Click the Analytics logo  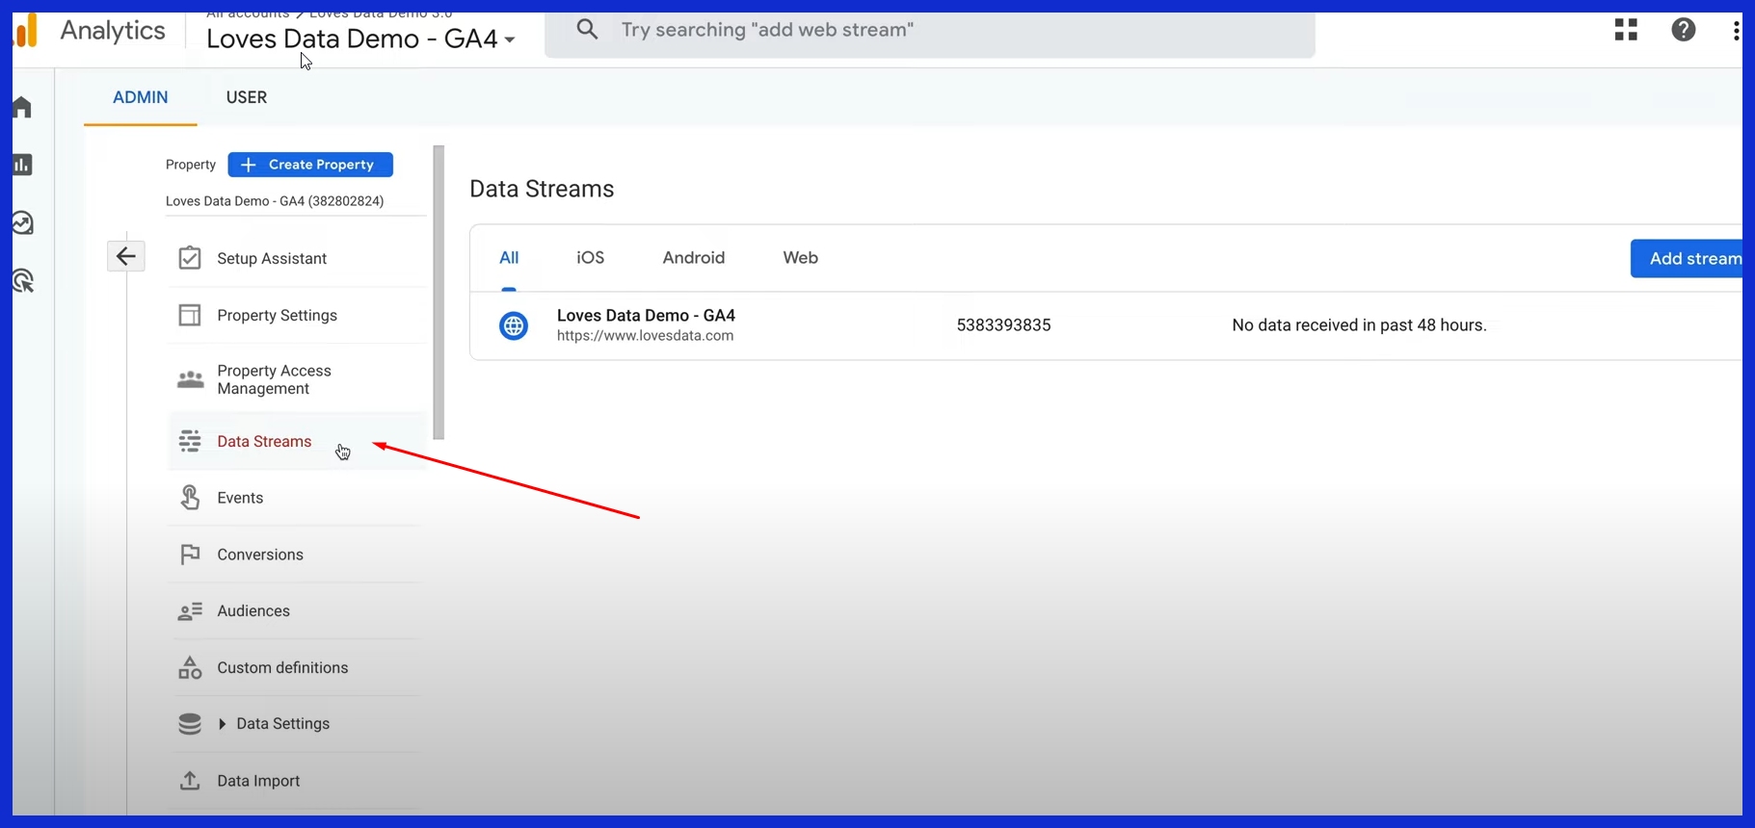tap(26, 31)
